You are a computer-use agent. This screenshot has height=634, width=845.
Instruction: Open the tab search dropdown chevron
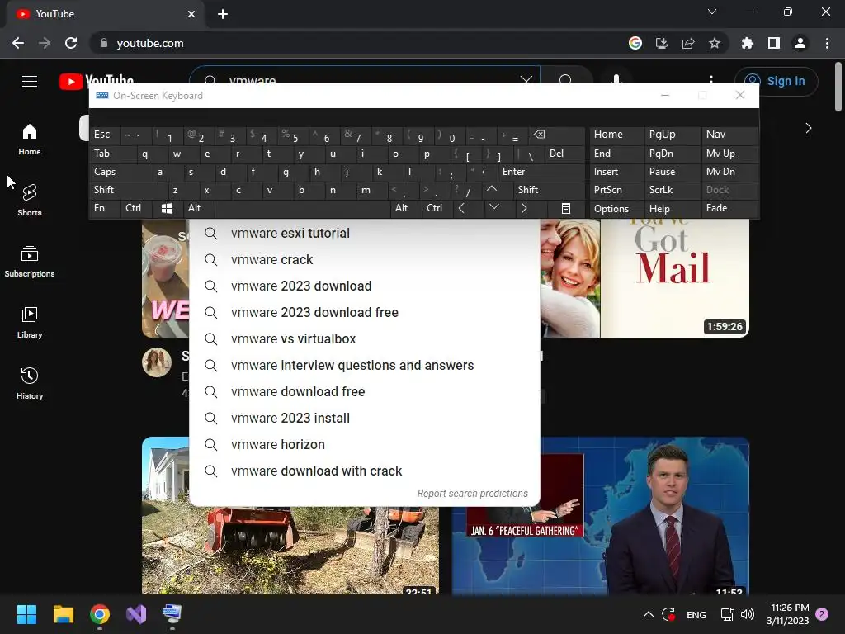pos(712,12)
